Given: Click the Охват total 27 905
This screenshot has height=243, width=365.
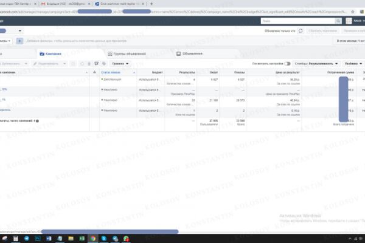Looking at the screenshot, I should 214,121.
